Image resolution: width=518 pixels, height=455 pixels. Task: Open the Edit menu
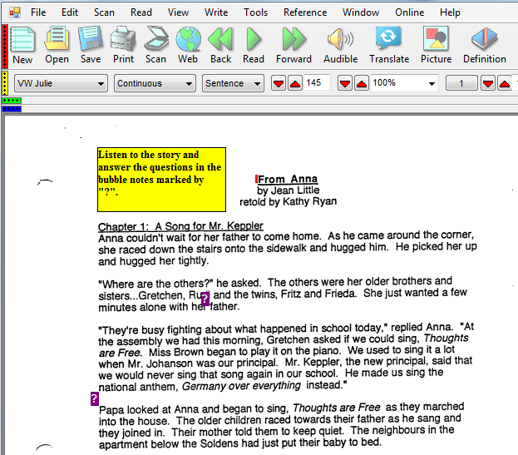tap(70, 12)
